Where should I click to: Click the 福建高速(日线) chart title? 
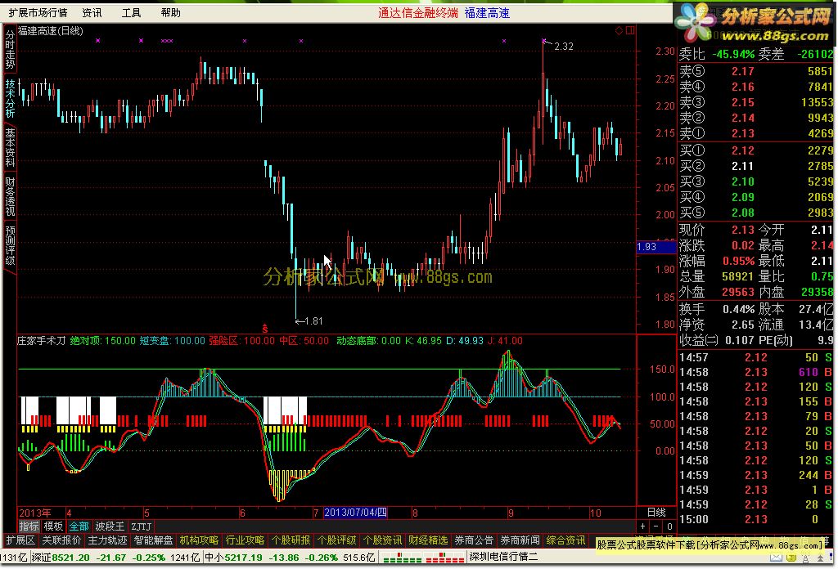pyautogui.click(x=51, y=31)
